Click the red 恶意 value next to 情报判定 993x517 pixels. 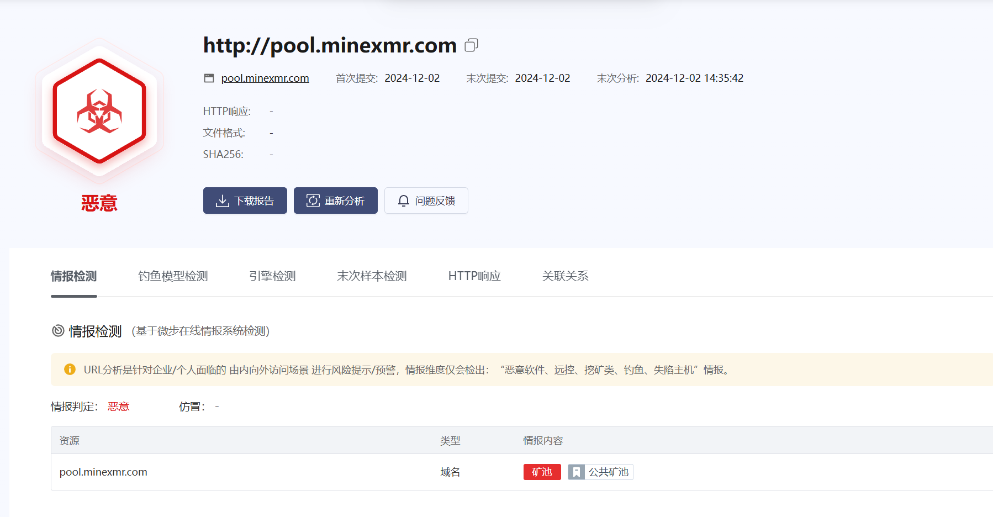(118, 407)
